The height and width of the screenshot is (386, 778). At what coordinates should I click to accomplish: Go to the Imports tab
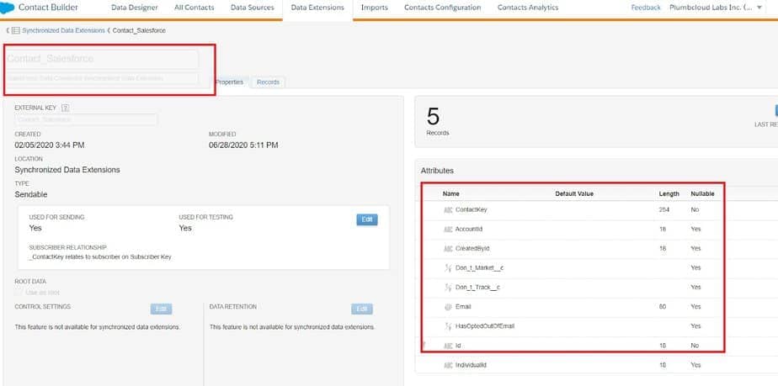tap(374, 8)
